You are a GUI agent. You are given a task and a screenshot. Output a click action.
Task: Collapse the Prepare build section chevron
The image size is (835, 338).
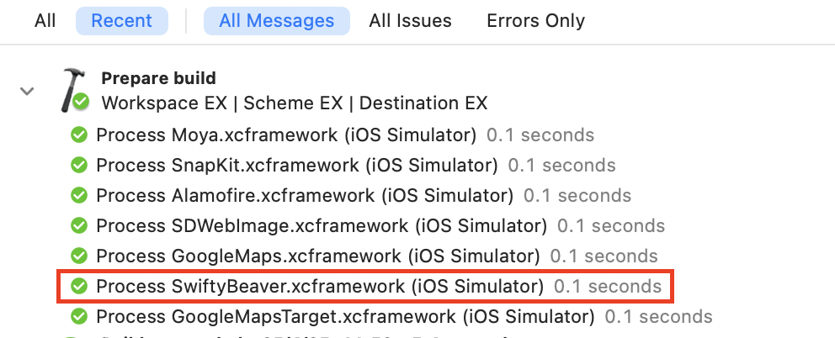[x=27, y=91]
